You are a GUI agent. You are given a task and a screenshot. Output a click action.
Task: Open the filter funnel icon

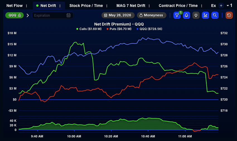[177, 15]
